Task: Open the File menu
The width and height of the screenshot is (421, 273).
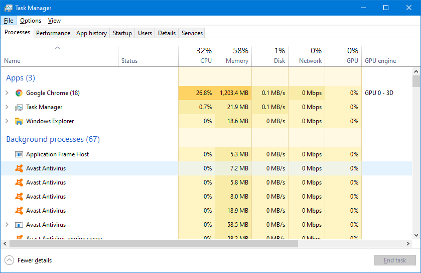Action: [x=9, y=21]
